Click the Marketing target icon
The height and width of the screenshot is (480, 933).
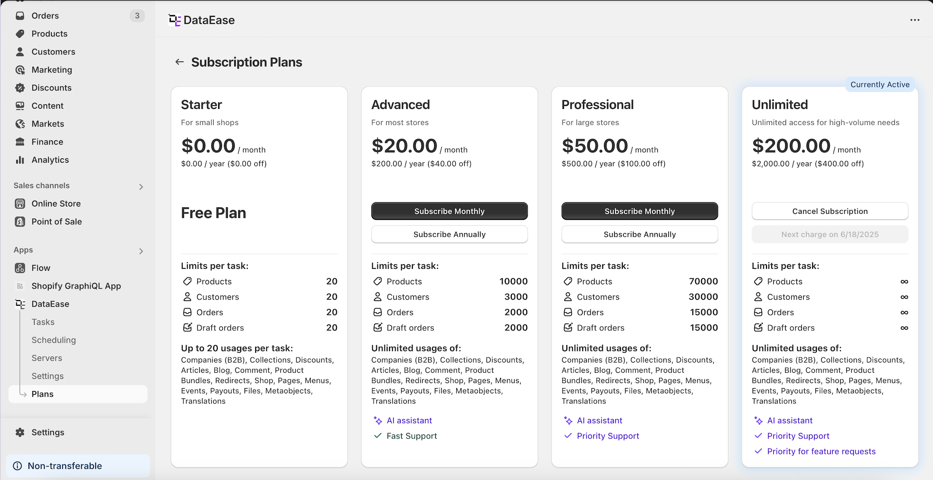(x=20, y=70)
